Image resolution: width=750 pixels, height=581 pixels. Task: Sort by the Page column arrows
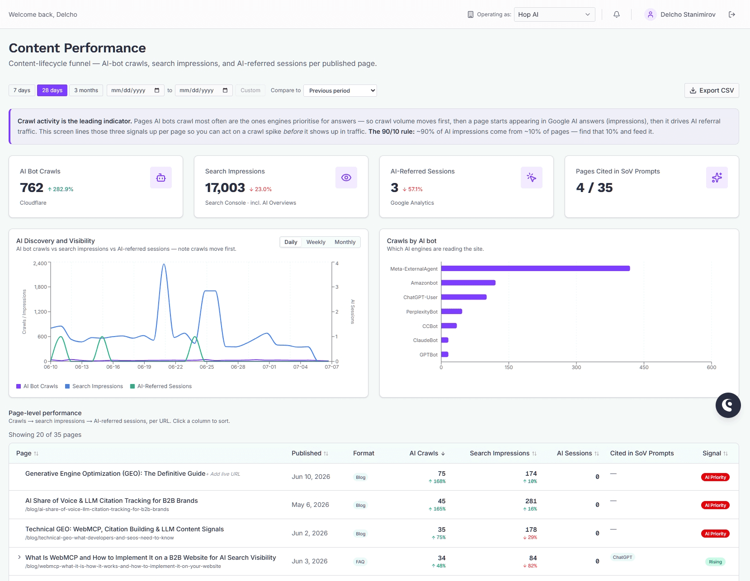pos(36,454)
